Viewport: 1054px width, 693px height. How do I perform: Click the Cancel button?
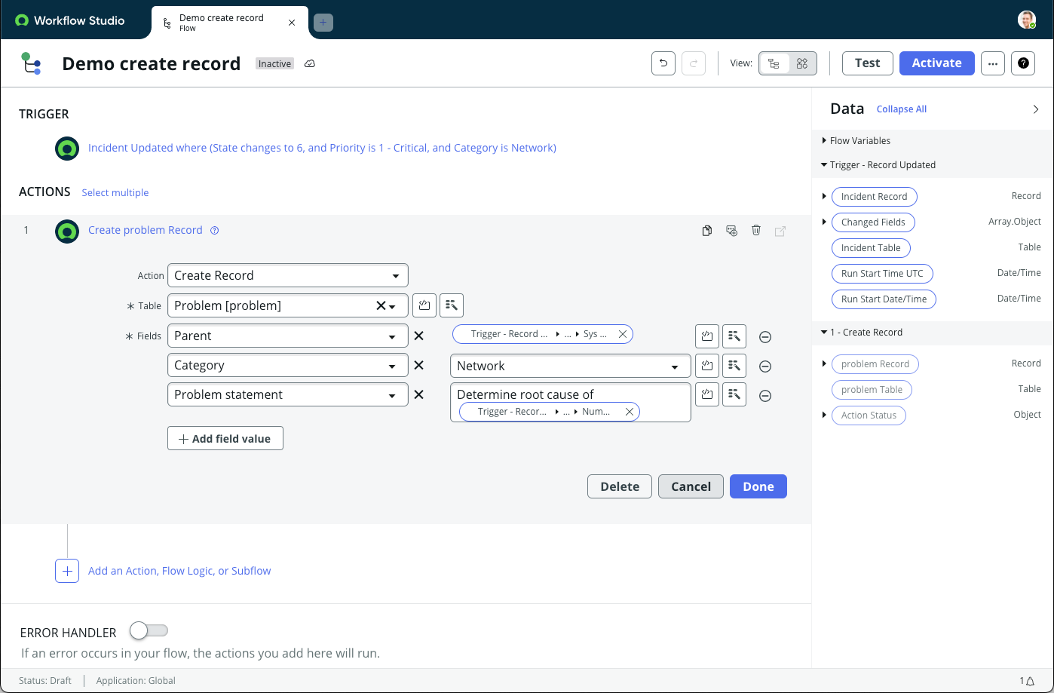click(x=691, y=486)
